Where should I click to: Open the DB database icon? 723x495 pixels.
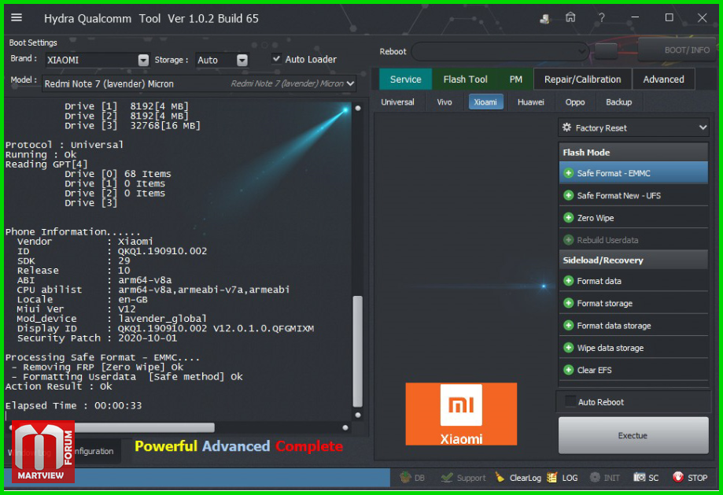[x=406, y=478]
